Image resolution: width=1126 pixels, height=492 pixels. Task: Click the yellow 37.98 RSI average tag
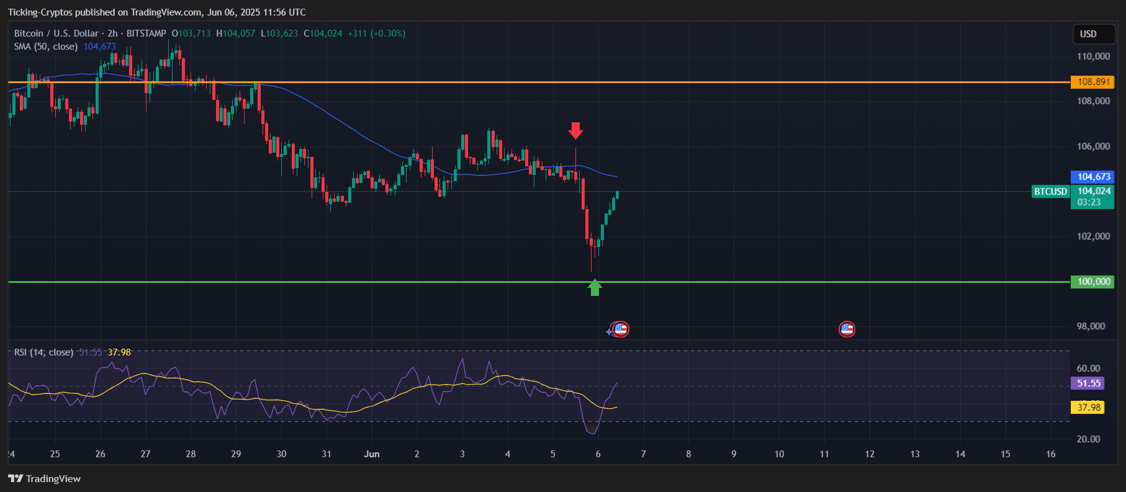tap(1088, 408)
